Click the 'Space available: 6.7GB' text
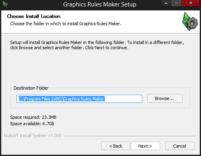Image resolution: width=201 pixels, height=156 pixels. (x=32, y=124)
